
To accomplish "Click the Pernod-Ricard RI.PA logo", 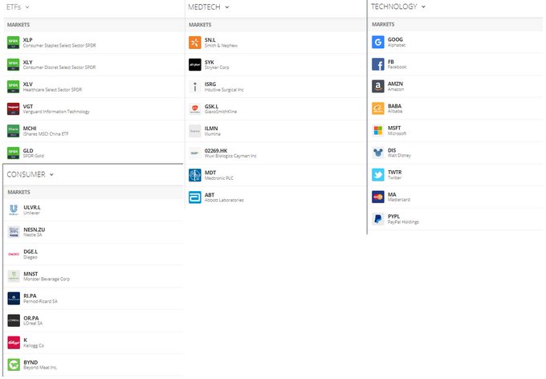I will (14, 298).
